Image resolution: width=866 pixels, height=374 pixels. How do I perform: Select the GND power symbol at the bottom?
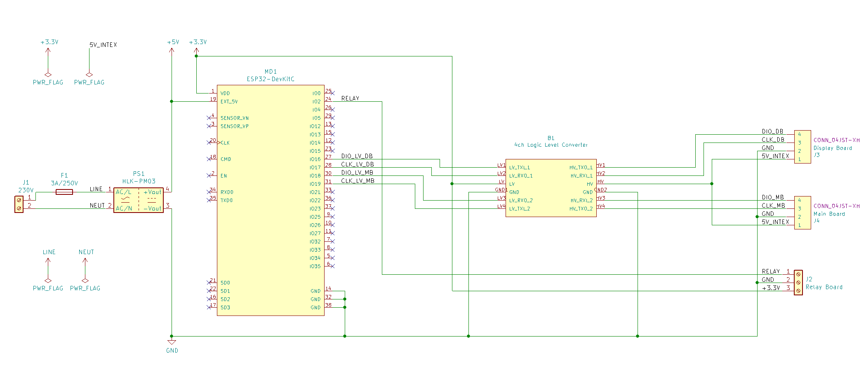[x=172, y=342]
